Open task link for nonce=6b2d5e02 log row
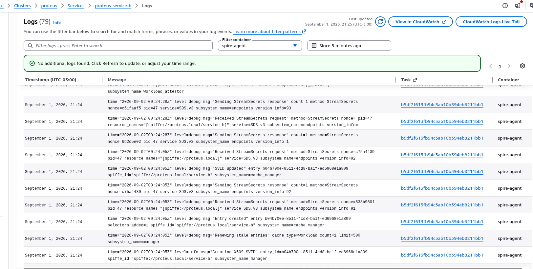533x269 pixels. pos(442,138)
